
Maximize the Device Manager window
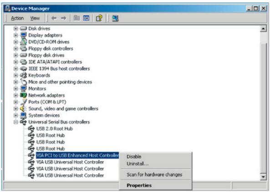point(256,8)
